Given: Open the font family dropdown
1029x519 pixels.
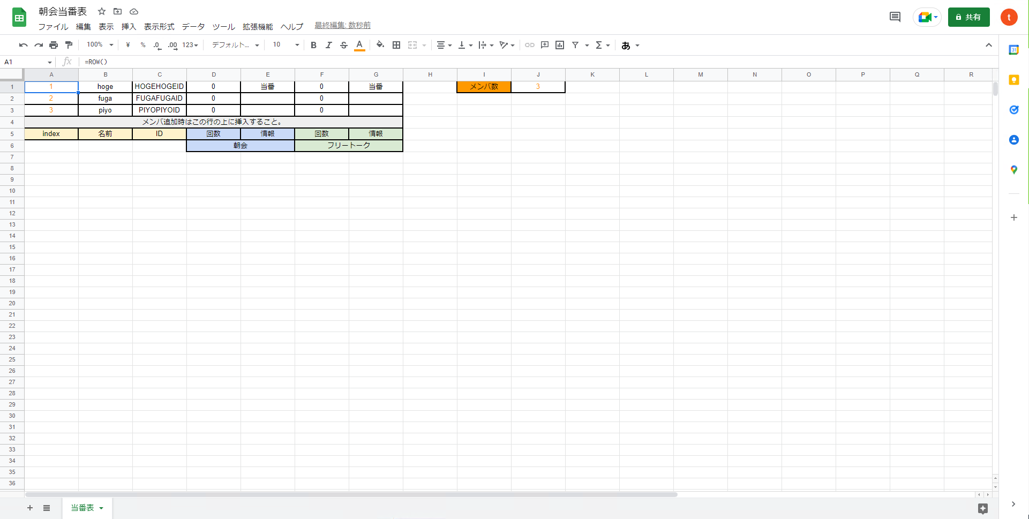Looking at the screenshot, I should [x=236, y=46].
